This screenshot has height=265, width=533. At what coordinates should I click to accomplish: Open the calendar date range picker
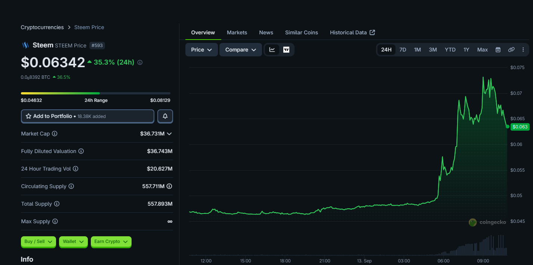point(498,50)
